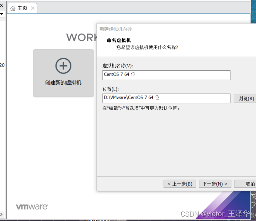The image size is (256, 221).
Task: Click the vmware logo at bottom left
Action: 32,207
